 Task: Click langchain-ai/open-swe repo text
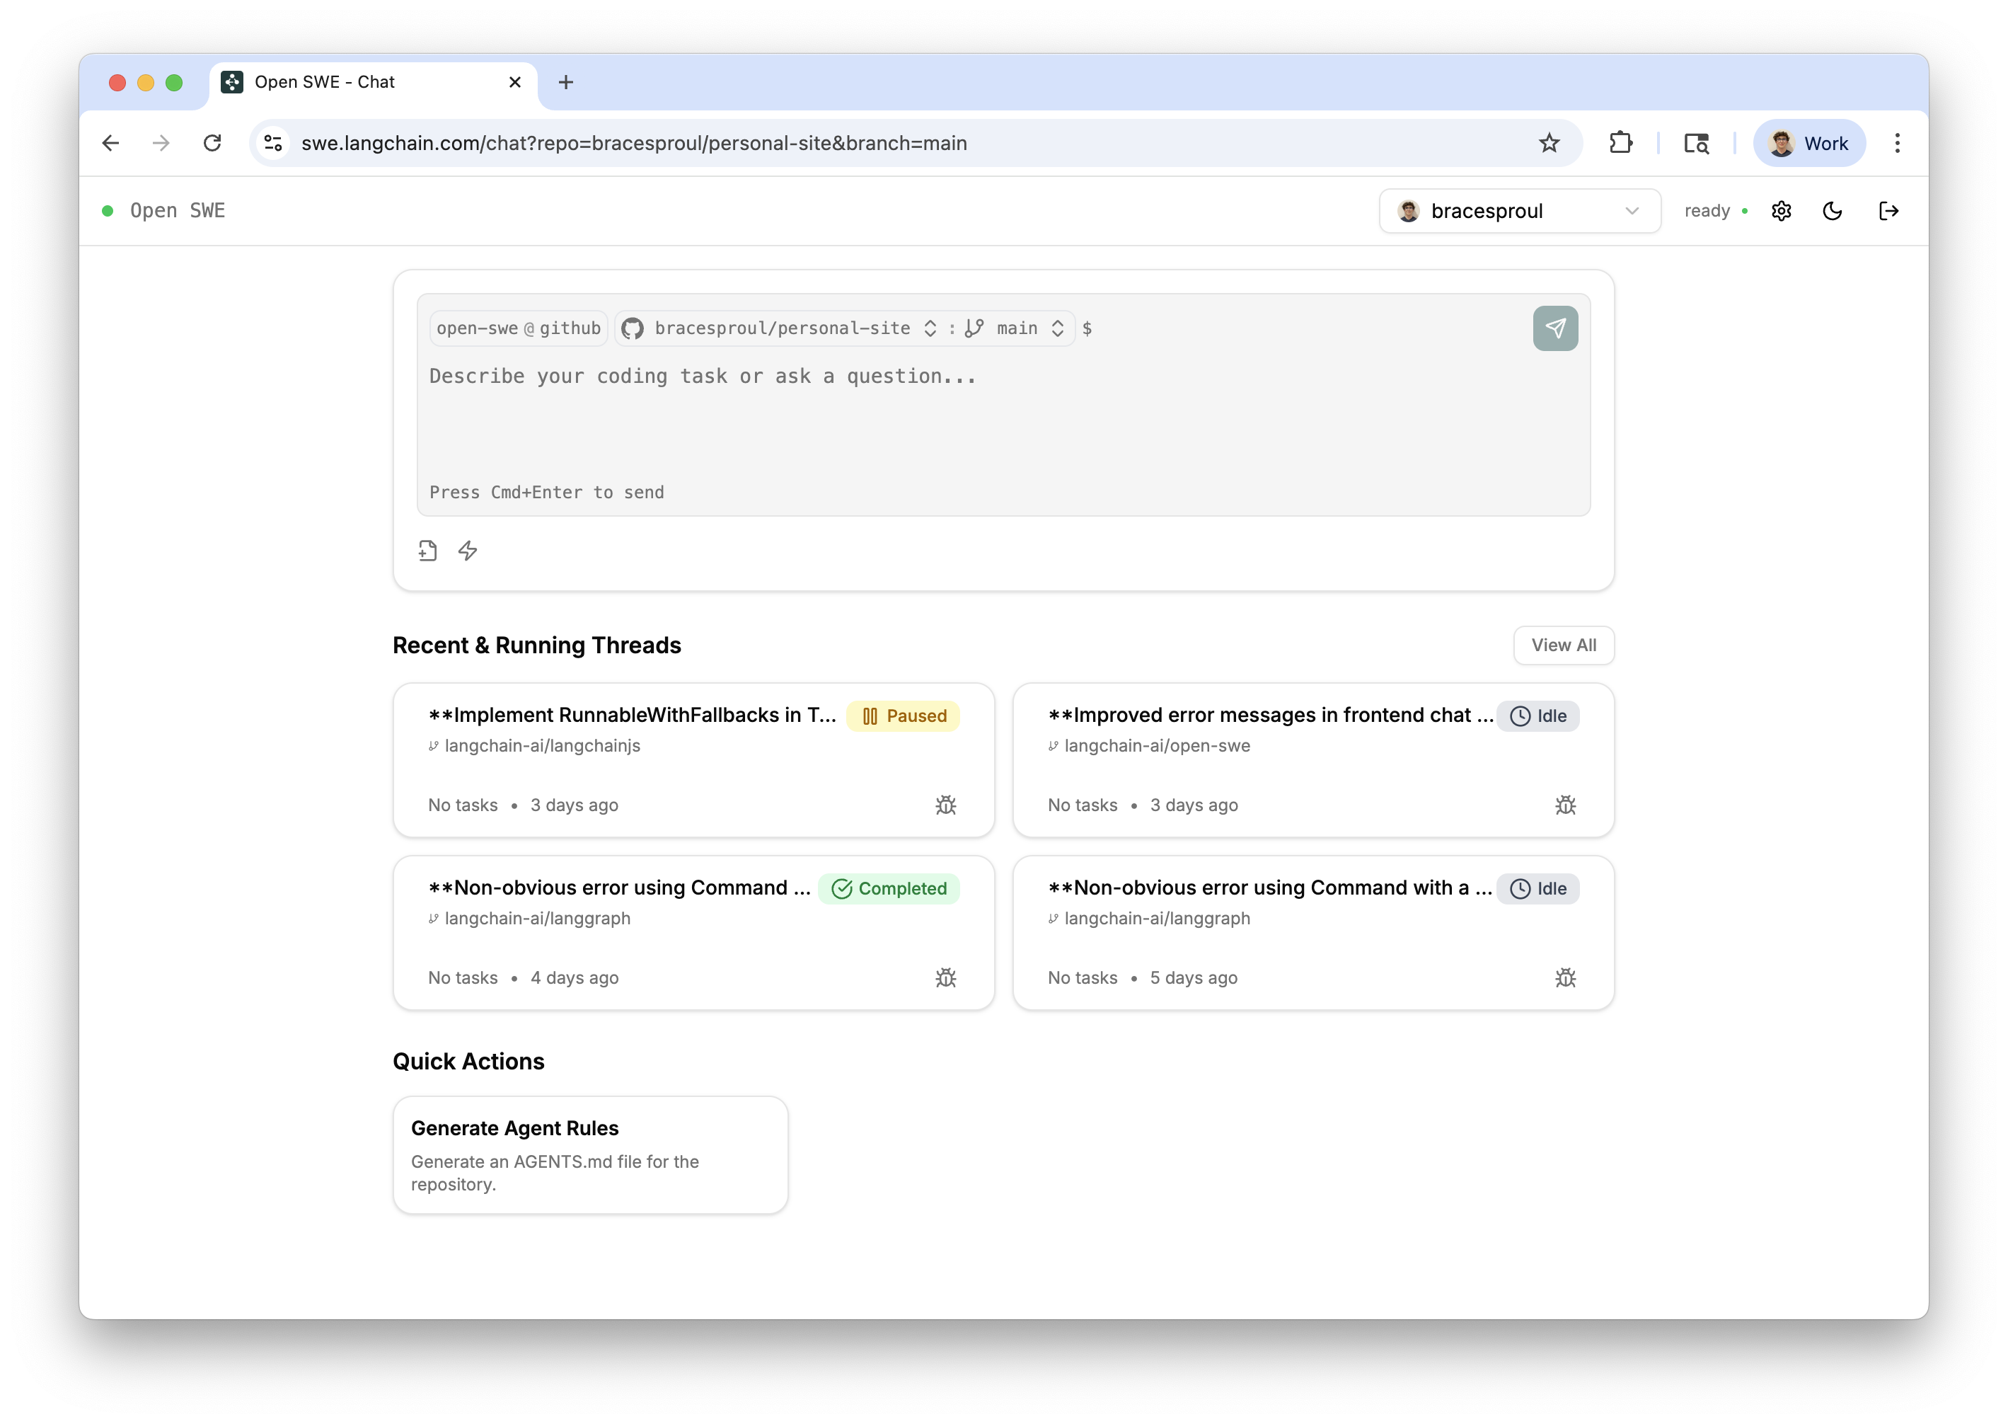click(x=1157, y=746)
